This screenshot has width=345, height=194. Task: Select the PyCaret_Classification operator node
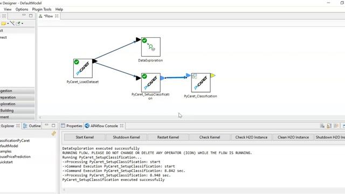pos(201,82)
